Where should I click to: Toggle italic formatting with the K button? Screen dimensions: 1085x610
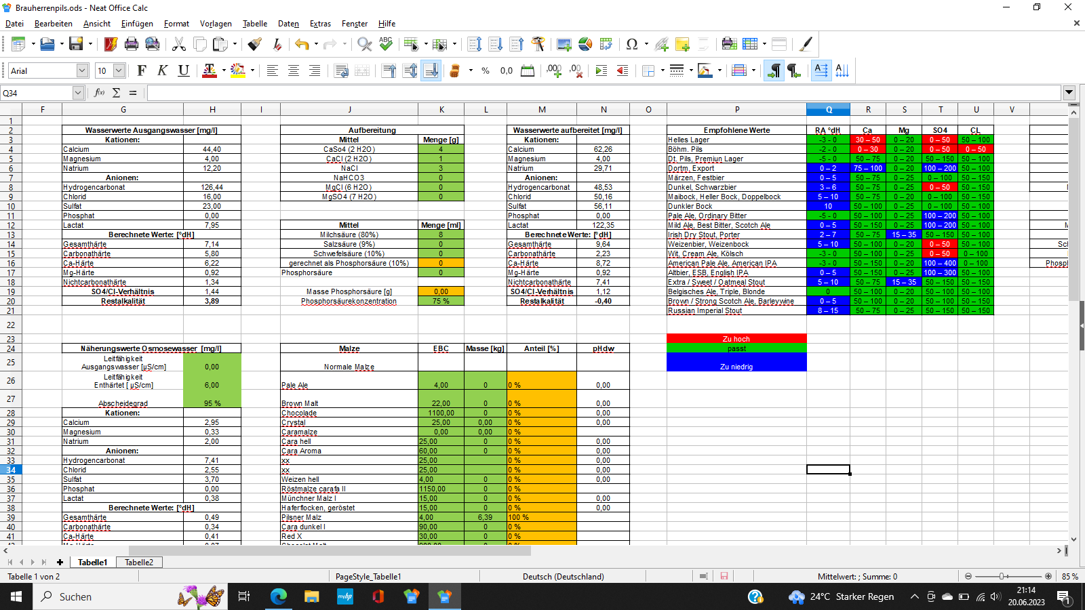click(x=162, y=70)
